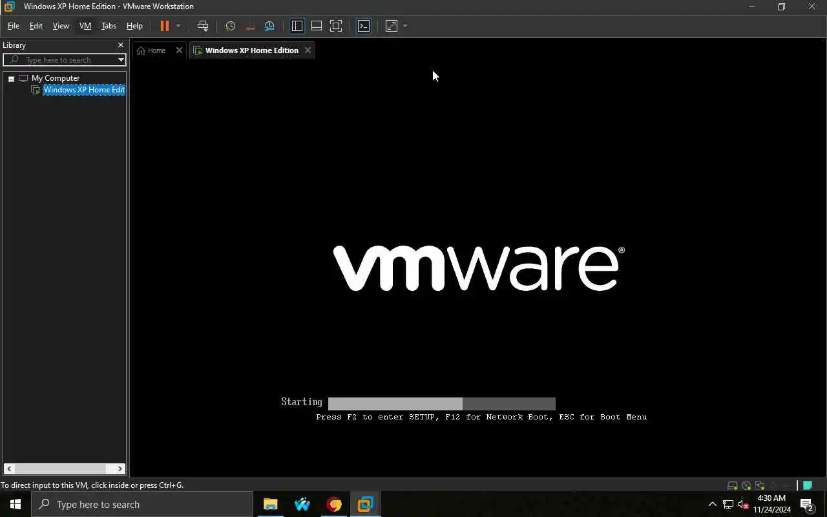Open the View menu

(61, 26)
